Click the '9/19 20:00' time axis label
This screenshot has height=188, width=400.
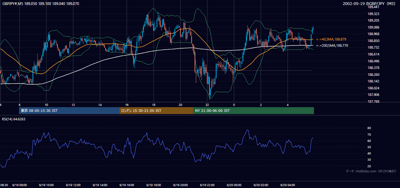coord(180,185)
